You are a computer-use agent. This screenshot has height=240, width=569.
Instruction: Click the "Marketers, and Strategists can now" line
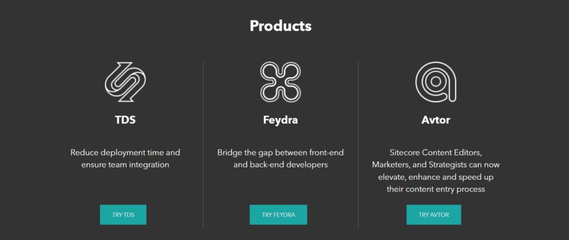point(436,165)
